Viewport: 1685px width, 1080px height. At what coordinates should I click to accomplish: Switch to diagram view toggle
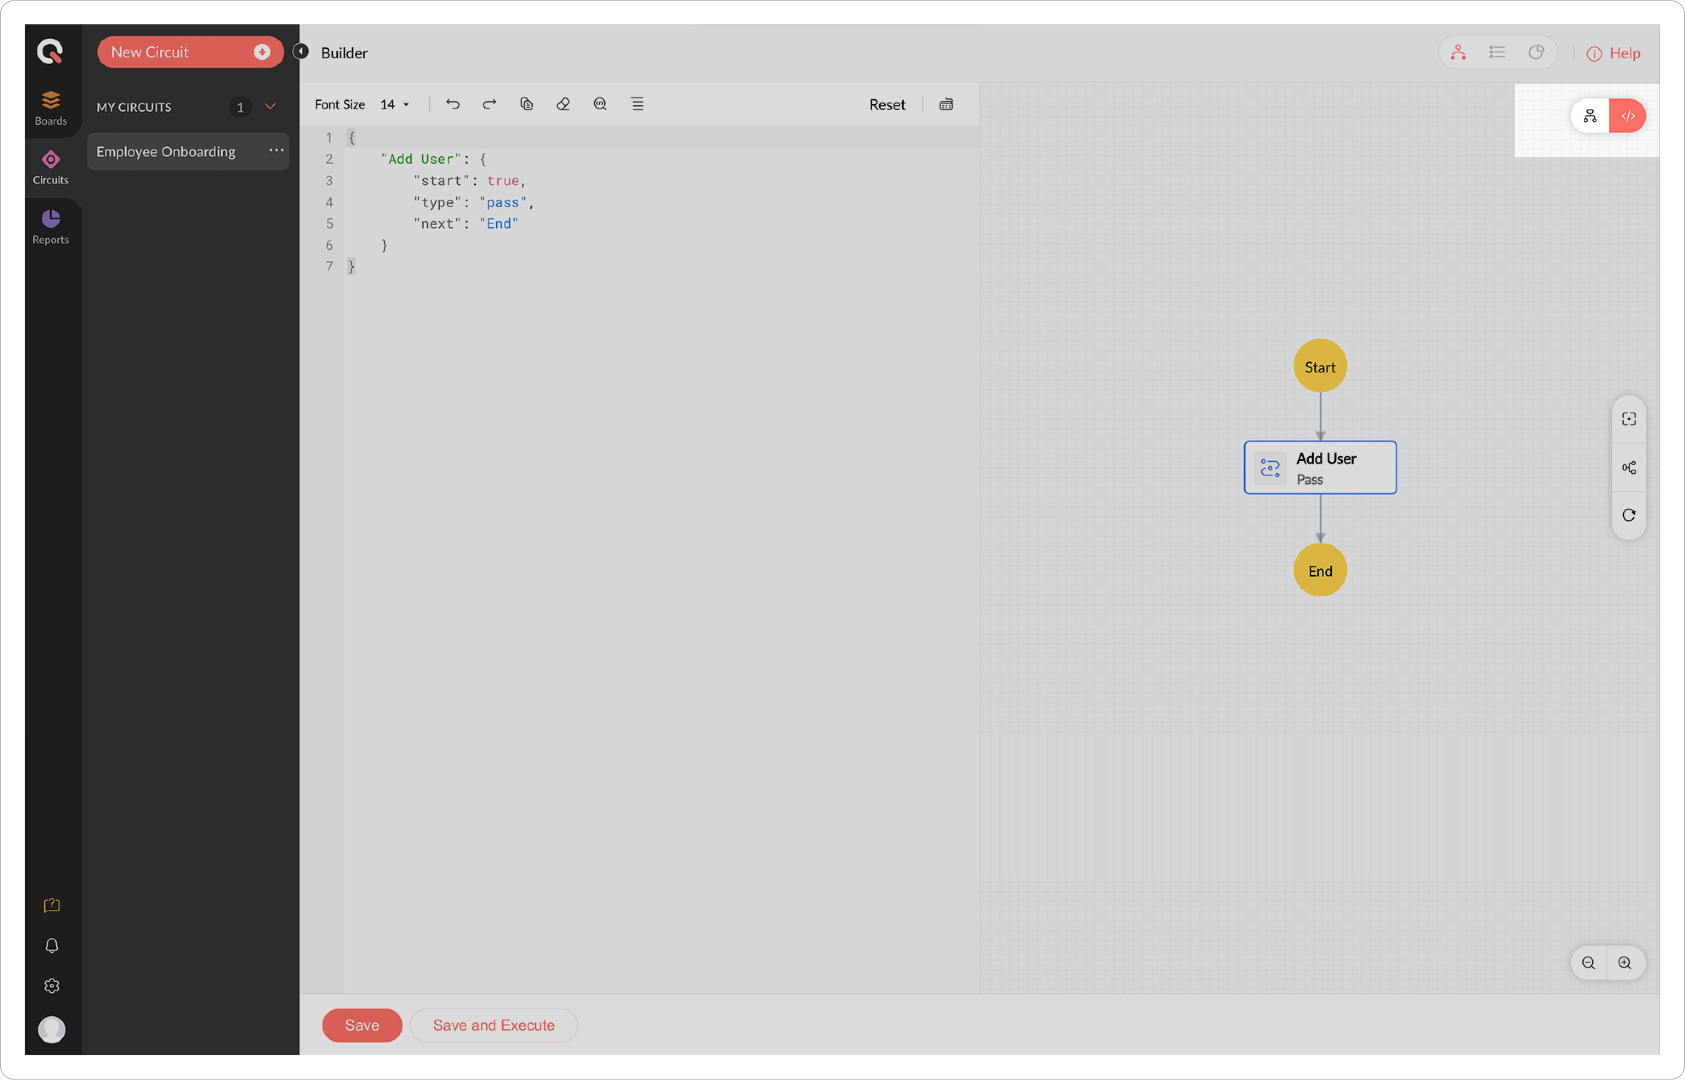tap(1589, 116)
